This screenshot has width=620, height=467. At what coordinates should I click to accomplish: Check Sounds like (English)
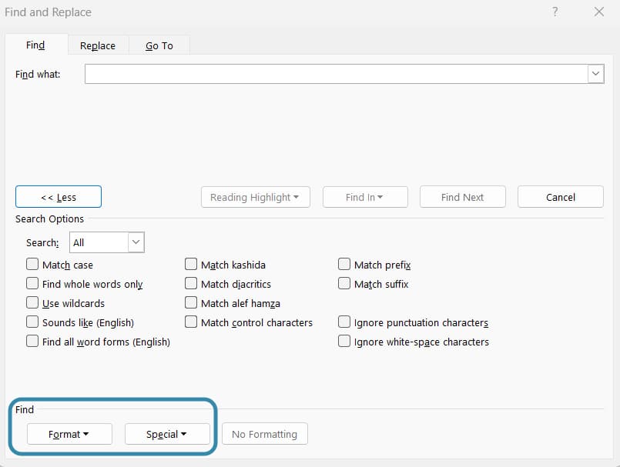tap(32, 322)
